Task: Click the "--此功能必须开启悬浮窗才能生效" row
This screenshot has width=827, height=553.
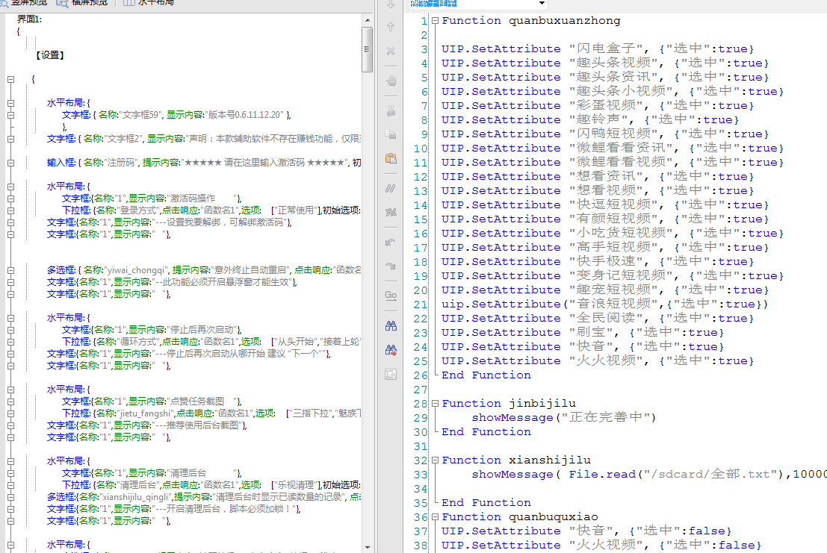Action: point(172,282)
